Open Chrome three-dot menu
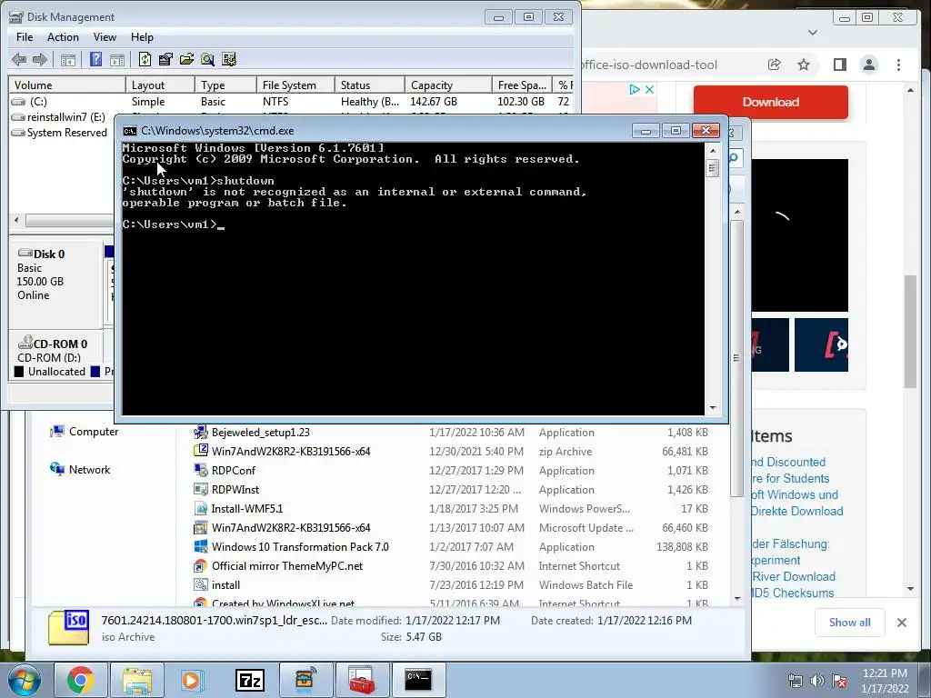 click(898, 65)
